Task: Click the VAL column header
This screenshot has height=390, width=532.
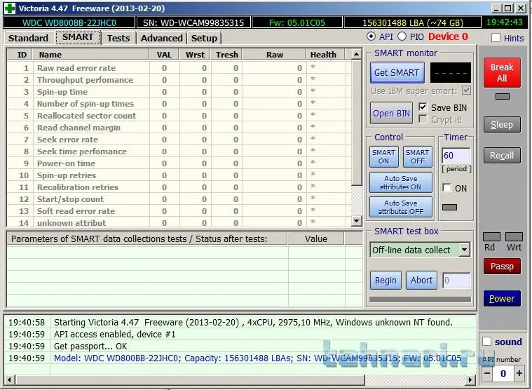Action: pos(164,55)
